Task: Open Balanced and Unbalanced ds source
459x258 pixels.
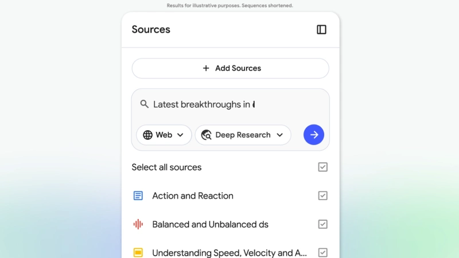Action: click(x=210, y=224)
